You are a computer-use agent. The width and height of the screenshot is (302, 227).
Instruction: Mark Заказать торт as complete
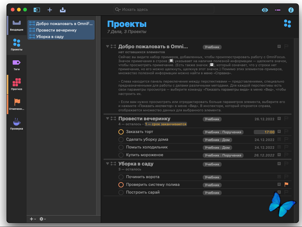pos(121,132)
